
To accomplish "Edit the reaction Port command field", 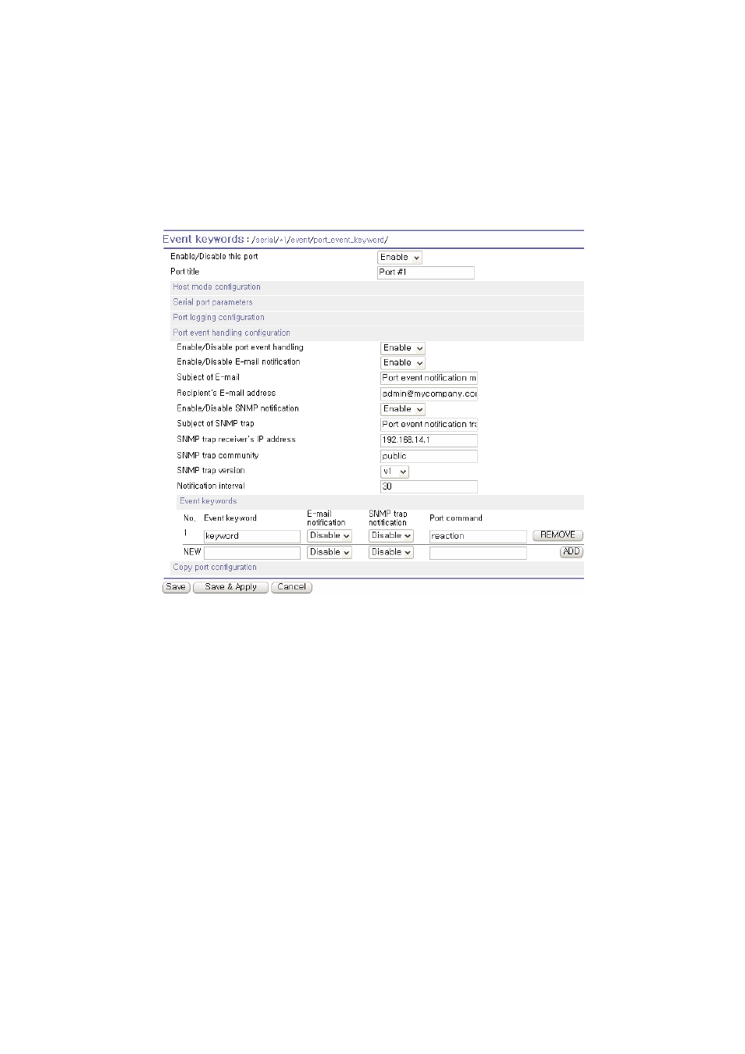I will [x=478, y=536].
